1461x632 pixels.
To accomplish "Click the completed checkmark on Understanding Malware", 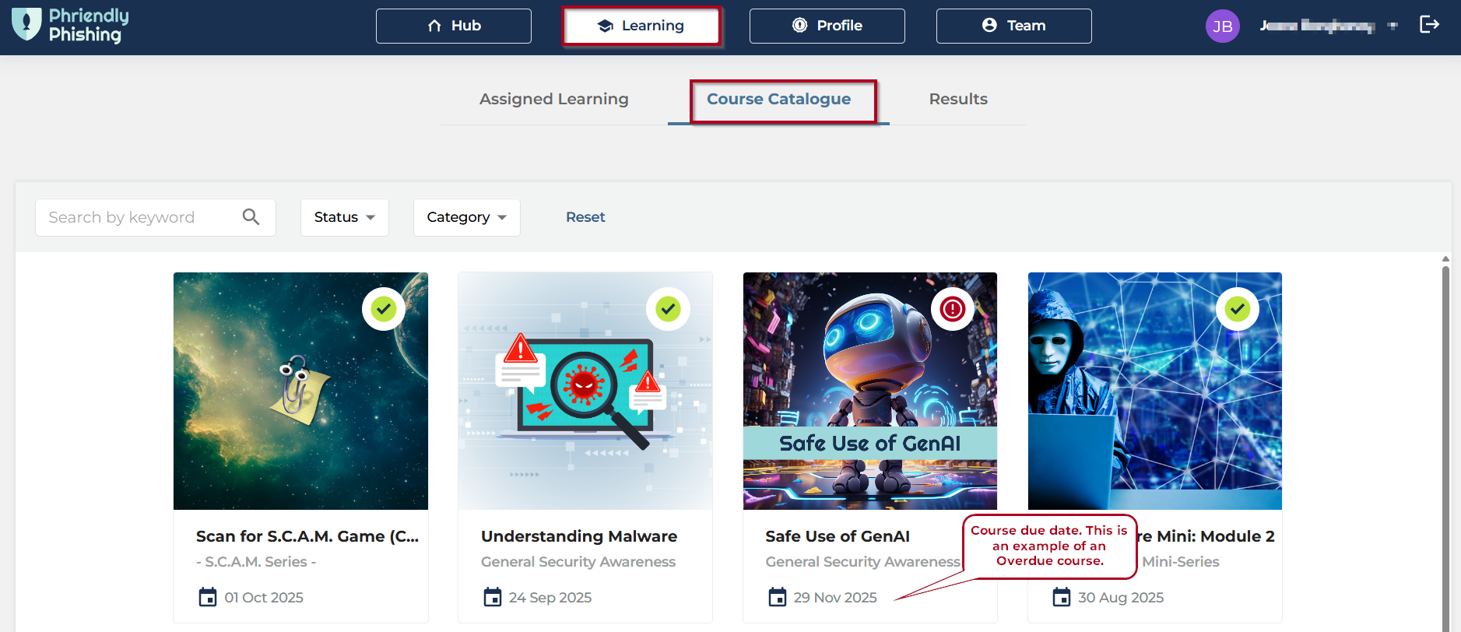I will pos(668,310).
